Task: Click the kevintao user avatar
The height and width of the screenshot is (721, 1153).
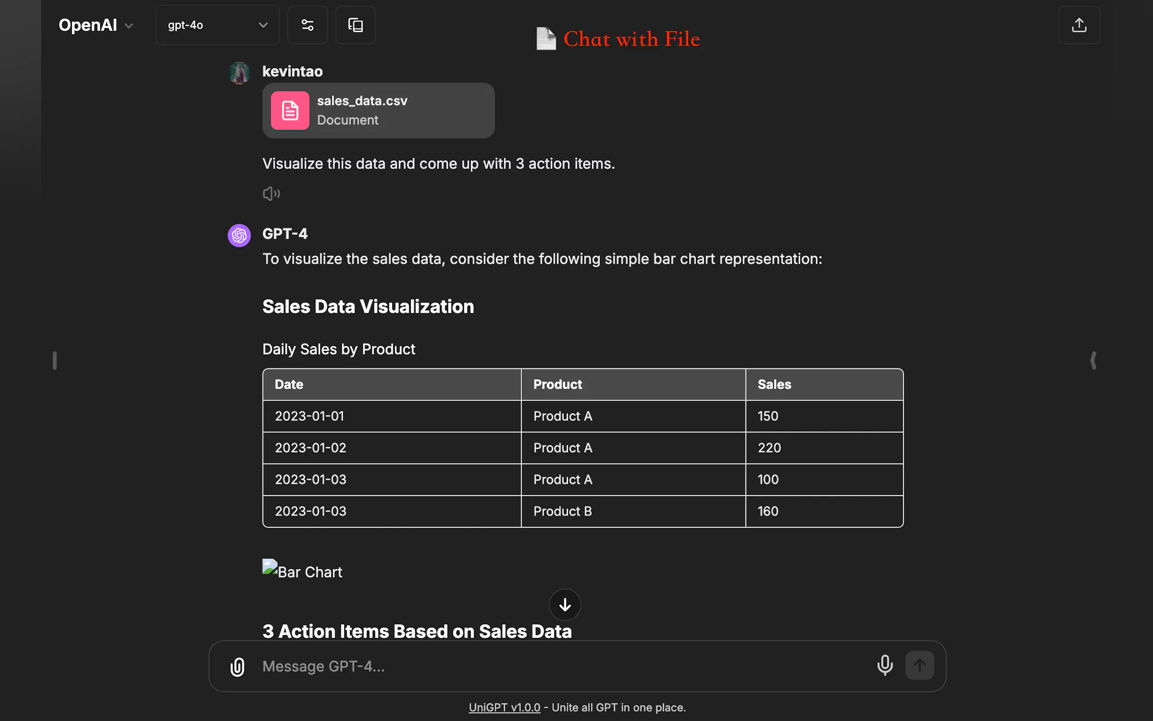Action: 239,73
